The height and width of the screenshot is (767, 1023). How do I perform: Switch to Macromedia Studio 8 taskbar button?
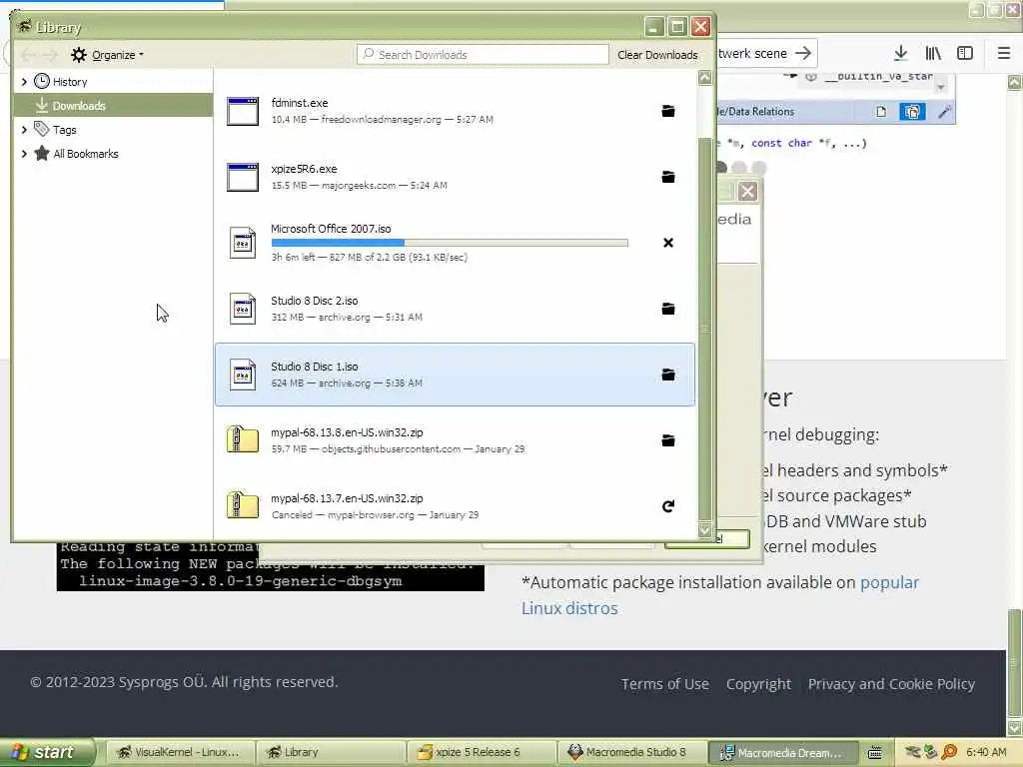pyautogui.click(x=632, y=753)
